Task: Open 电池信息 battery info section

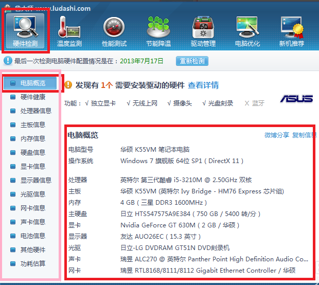Action: click(x=32, y=236)
